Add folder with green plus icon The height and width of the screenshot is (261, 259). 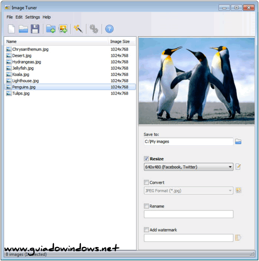51,29
